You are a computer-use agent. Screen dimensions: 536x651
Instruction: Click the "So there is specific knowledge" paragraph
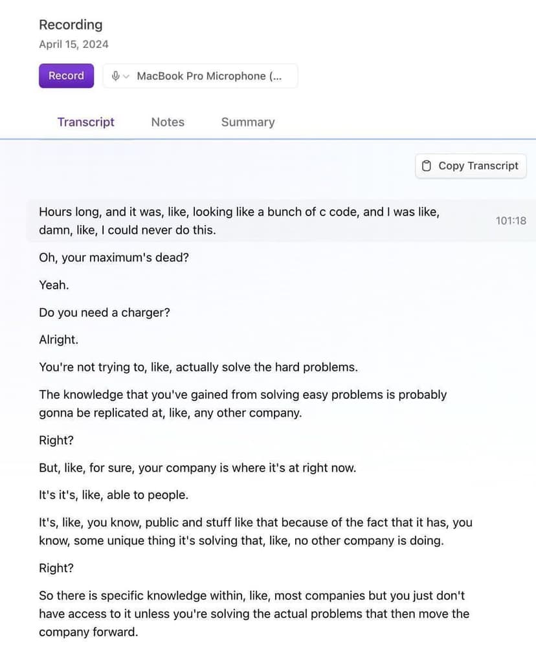(x=254, y=613)
